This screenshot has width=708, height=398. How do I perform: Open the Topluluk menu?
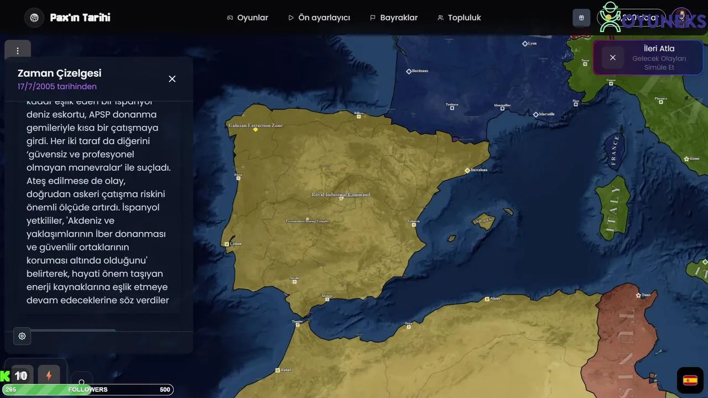pyautogui.click(x=459, y=18)
